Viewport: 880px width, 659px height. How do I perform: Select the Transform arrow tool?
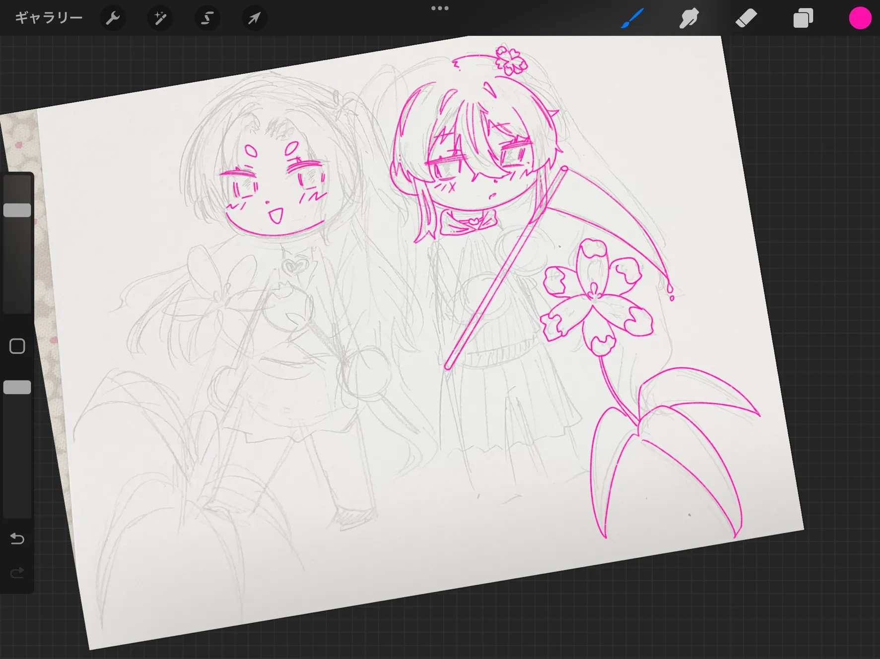(254, 18)
